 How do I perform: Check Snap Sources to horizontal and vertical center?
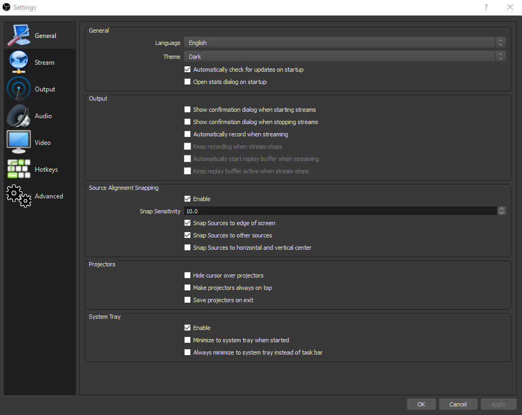click(x=187, y=248)
